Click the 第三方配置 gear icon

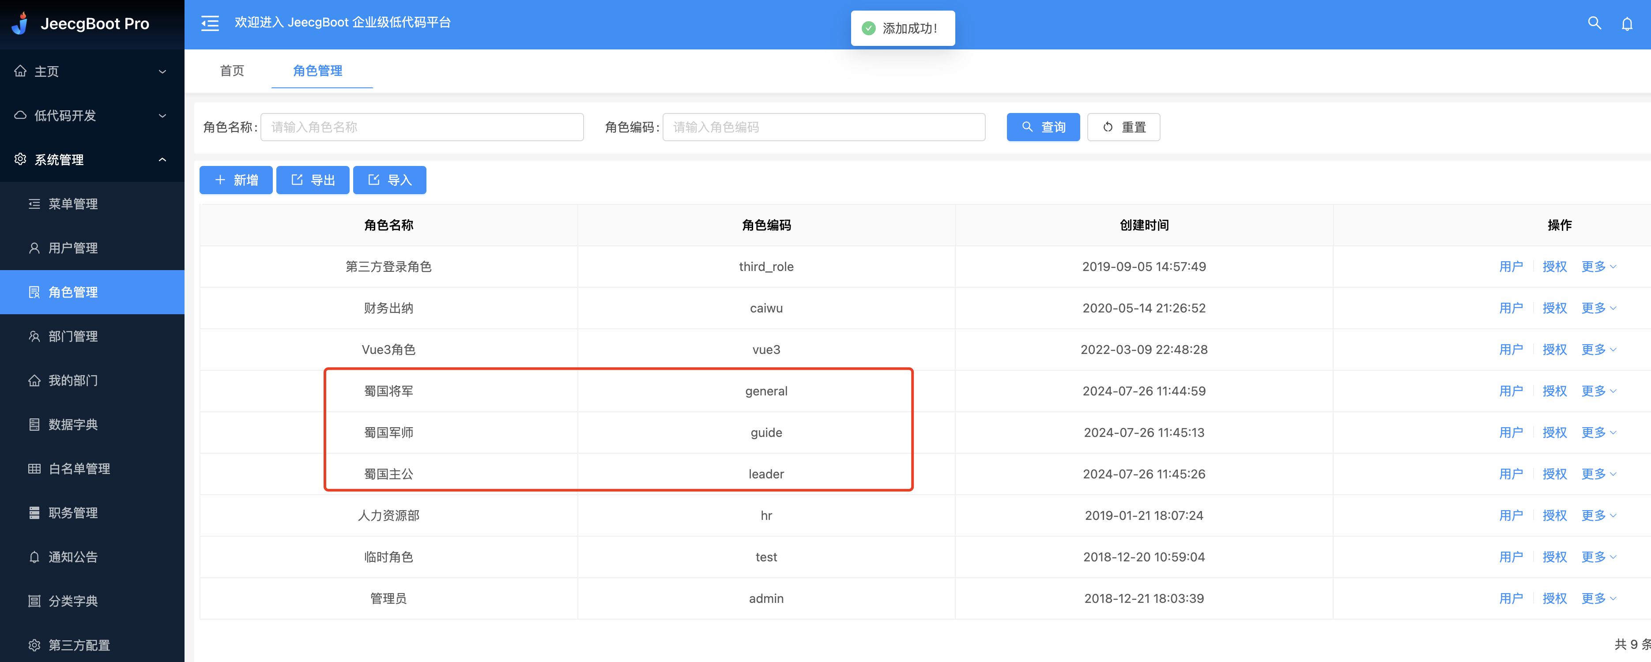click(x=34, y=645)
